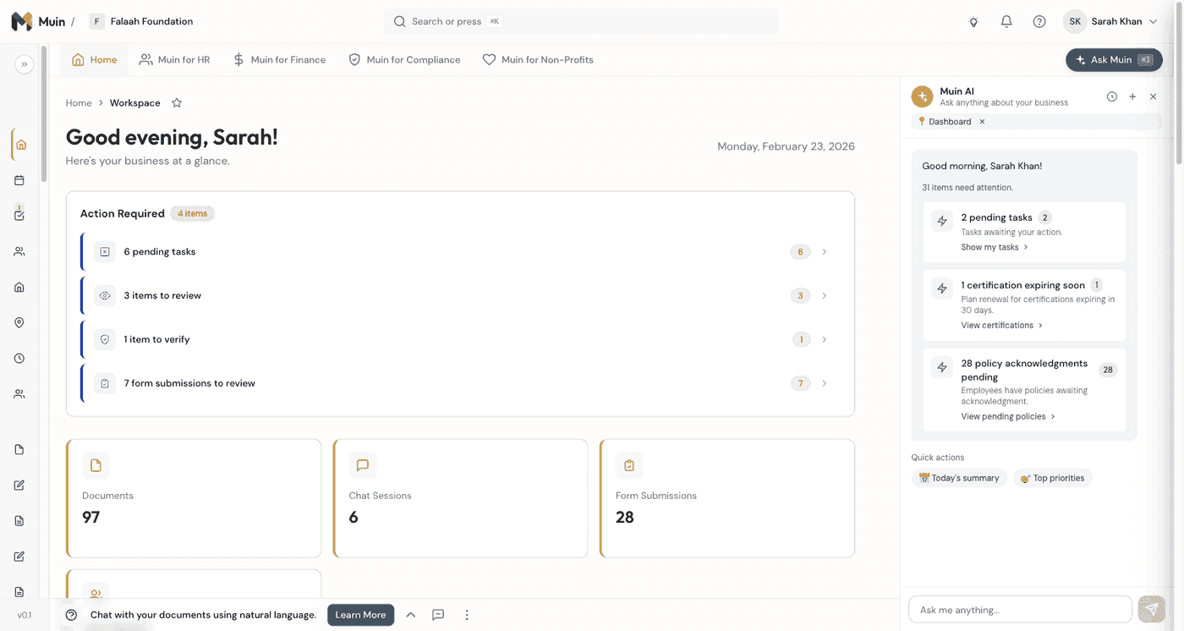1184x631 pixels.
Task: Toggle the favorite star next to Workspace breadcrumb
Action: coord(177,102)
